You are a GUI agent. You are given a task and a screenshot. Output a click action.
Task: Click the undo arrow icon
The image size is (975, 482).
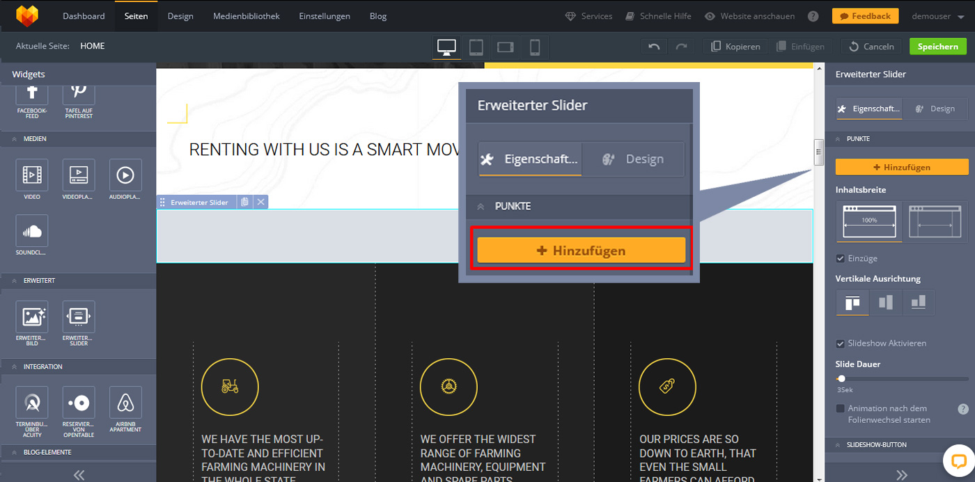coord(653,47)
